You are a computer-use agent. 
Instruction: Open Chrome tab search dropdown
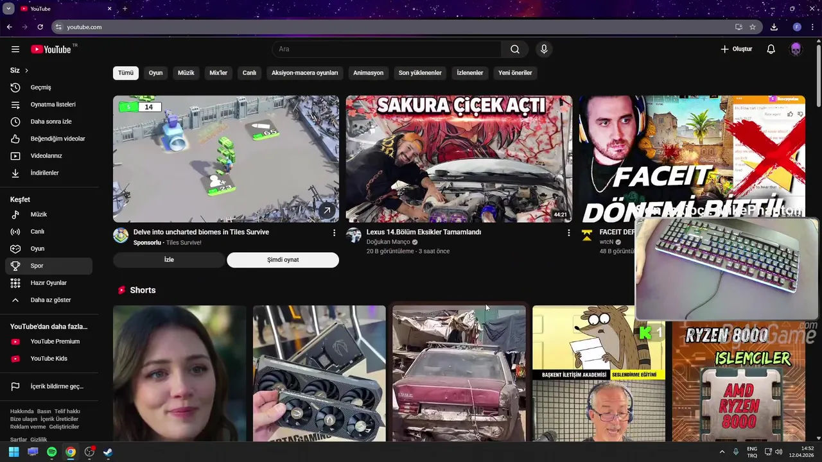tap(8, 9)
